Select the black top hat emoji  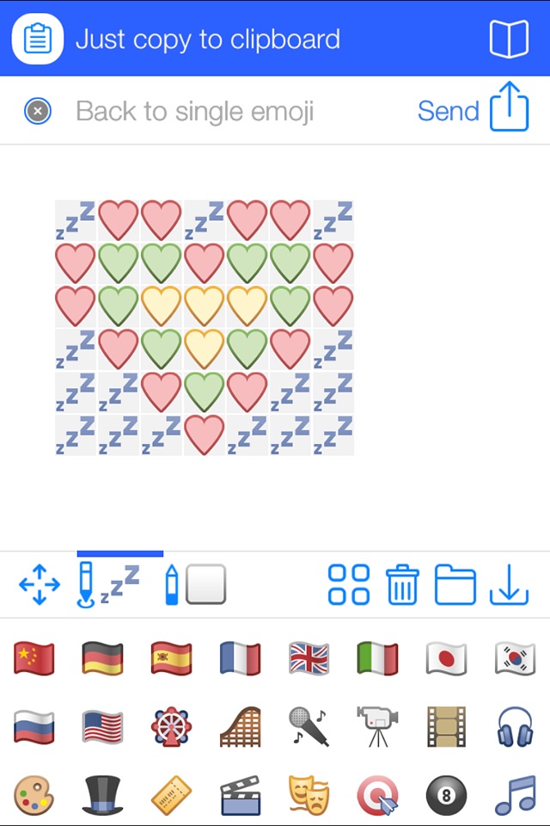(102, 795)
